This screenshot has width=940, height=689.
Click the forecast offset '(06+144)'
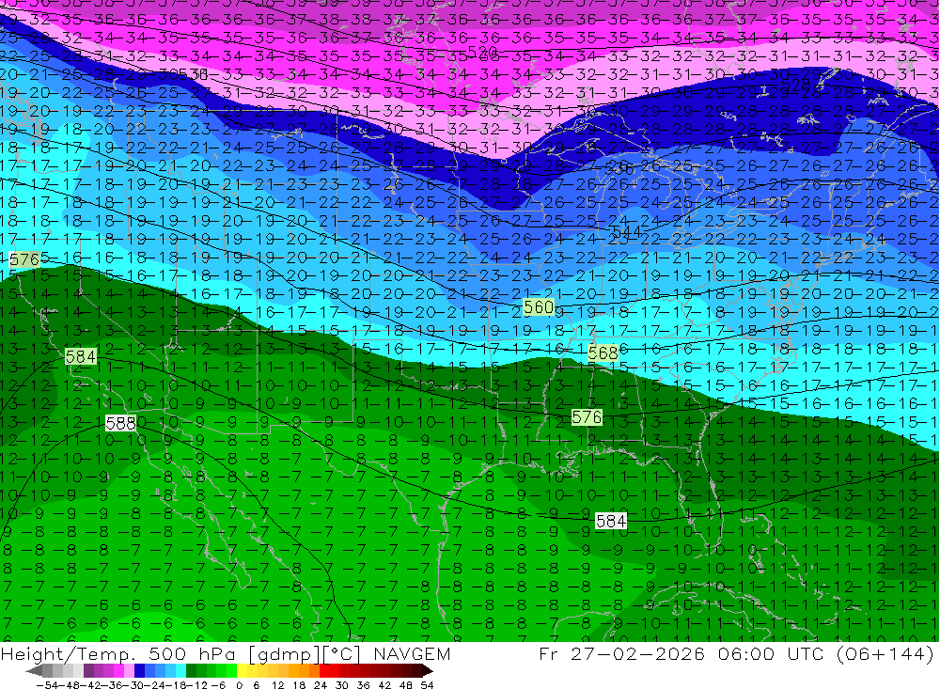886,653
